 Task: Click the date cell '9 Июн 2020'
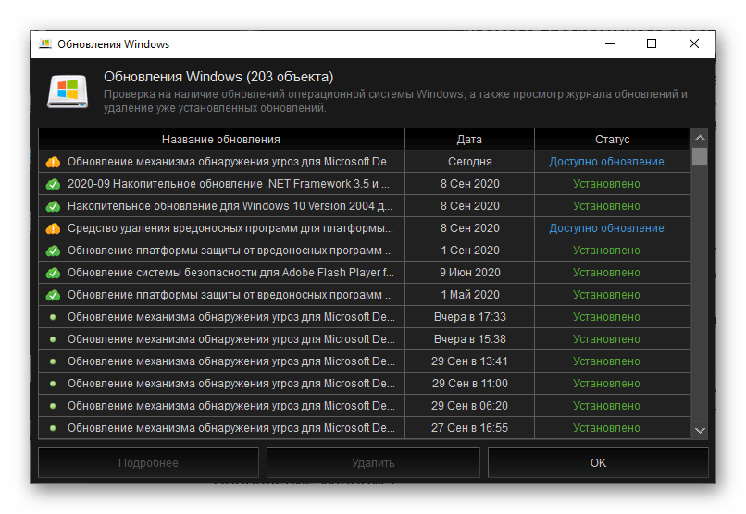tap(469, 273)
